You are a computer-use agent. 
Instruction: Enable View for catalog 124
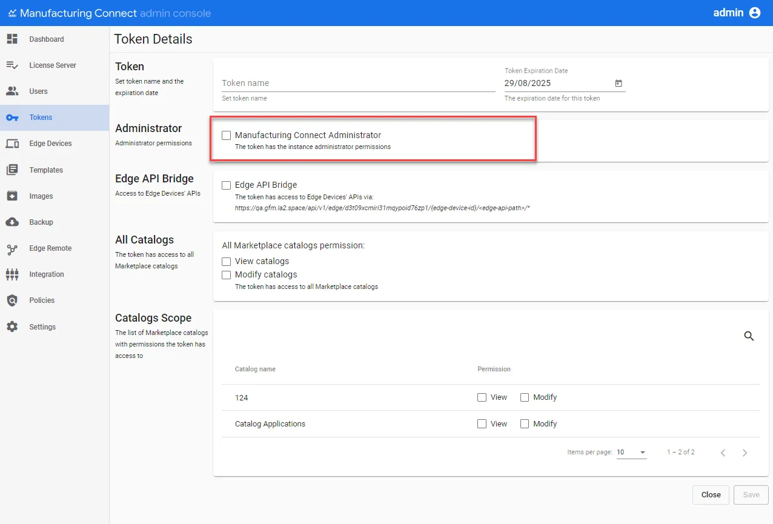[482, 397]
